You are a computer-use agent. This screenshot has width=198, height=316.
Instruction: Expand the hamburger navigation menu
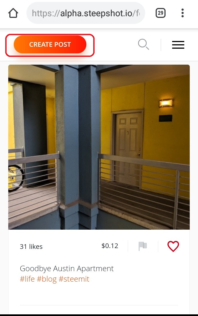pyautogui.click(x=178, y=45)
